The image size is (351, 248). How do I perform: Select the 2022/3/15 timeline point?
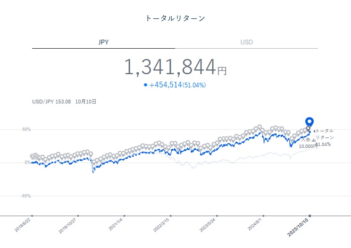(171, 216)
